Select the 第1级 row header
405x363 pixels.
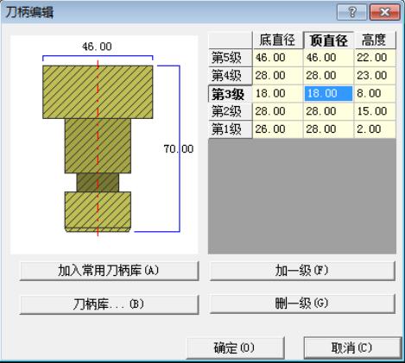coord(231,129)
